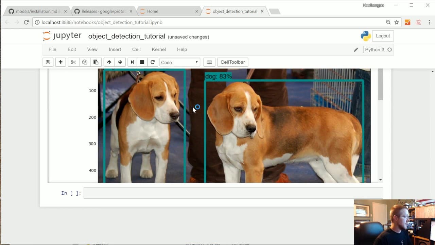Open the Insert menu
Viewport: 435px width, 245px height.
(x=115, y=49)
